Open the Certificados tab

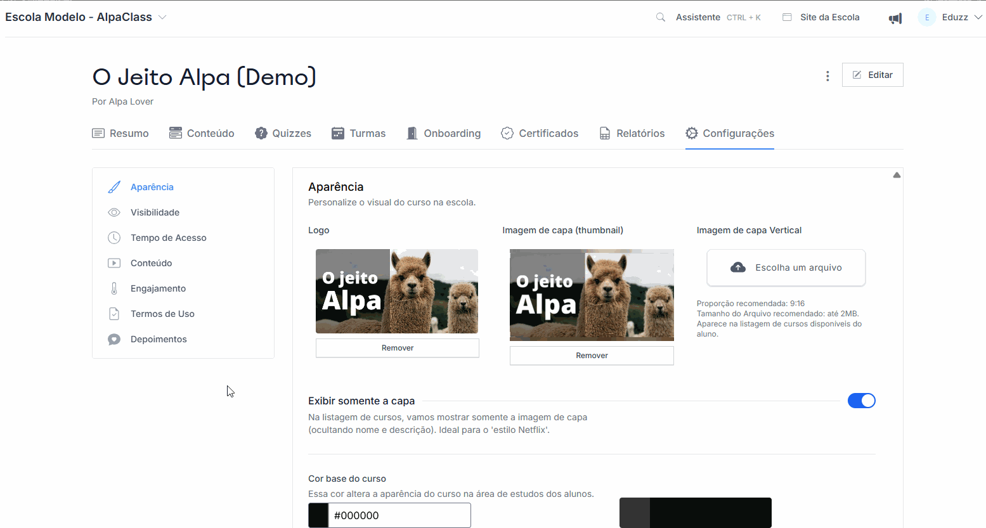point(540,133)
